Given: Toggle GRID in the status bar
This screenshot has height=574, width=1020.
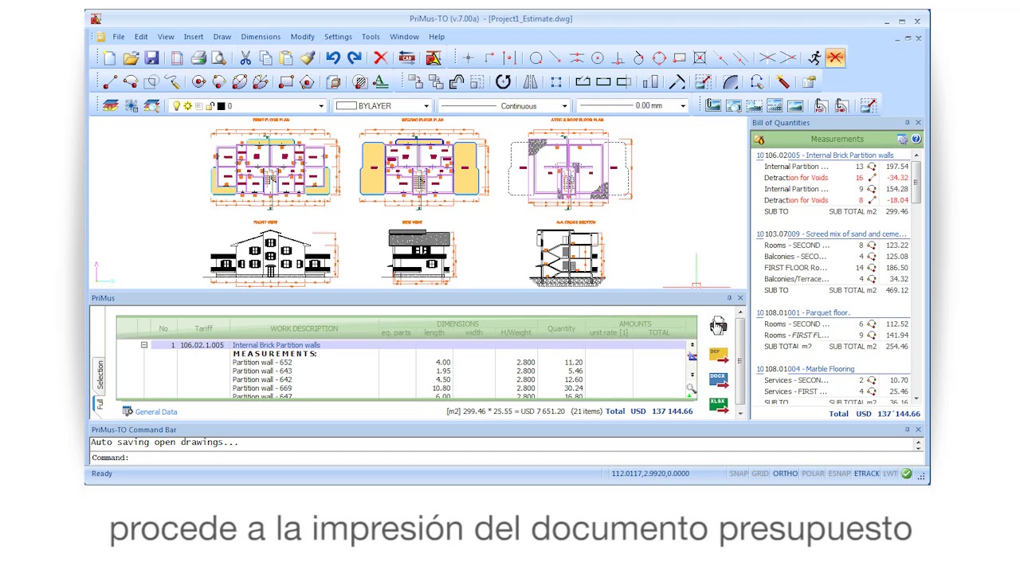Looking at the screenshot, I should pos(760,474).
